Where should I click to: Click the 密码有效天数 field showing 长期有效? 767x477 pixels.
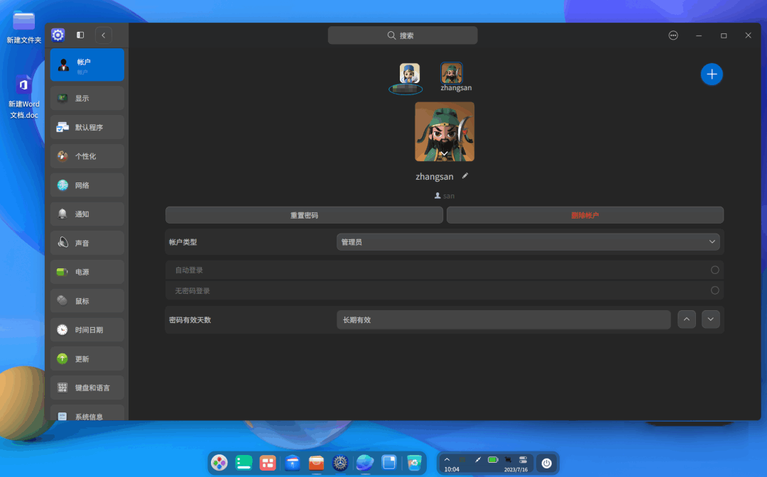coord(504,319)
